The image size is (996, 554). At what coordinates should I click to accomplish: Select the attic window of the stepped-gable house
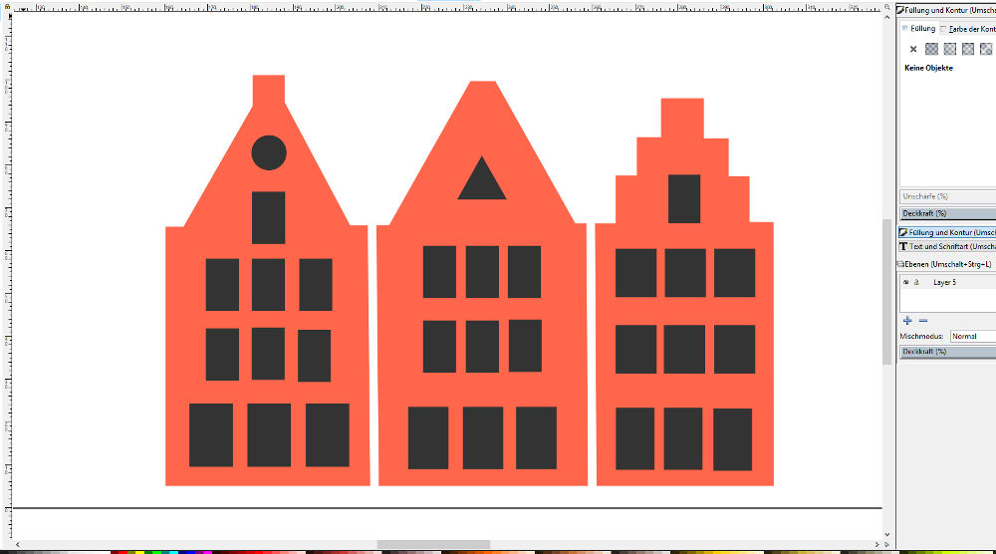684,199
